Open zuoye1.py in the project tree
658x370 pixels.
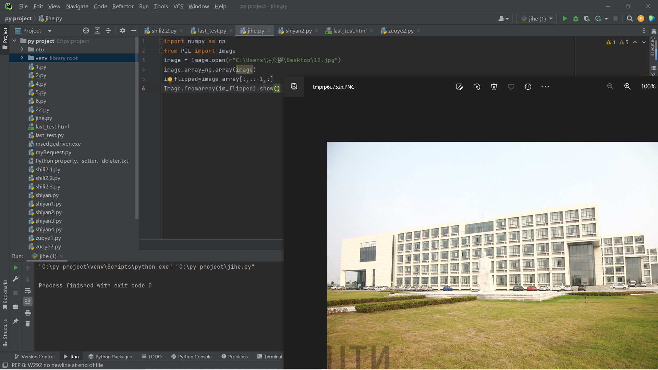[48, 238]
